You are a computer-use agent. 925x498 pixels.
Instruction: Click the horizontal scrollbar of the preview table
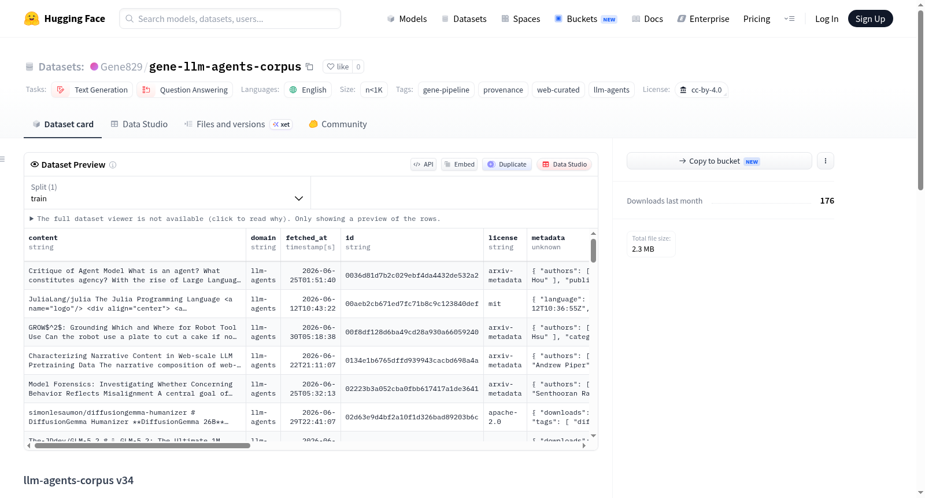[142, 445]
